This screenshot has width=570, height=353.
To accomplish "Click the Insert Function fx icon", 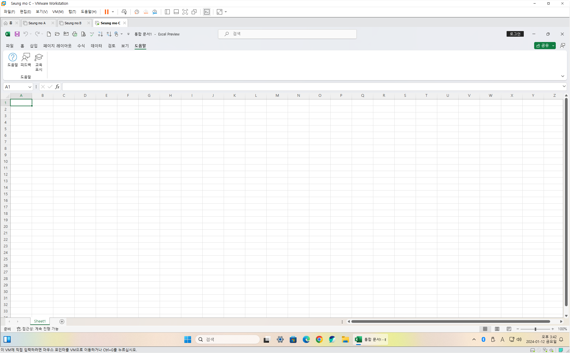I will pos(57,87).
